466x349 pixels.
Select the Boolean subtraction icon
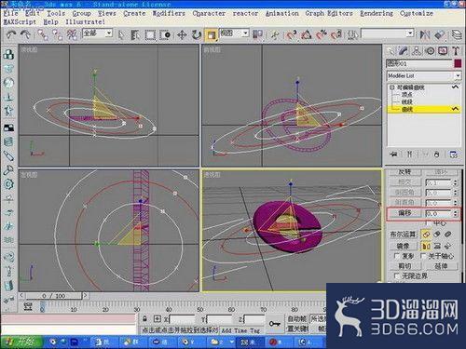(x=437, y=235)
